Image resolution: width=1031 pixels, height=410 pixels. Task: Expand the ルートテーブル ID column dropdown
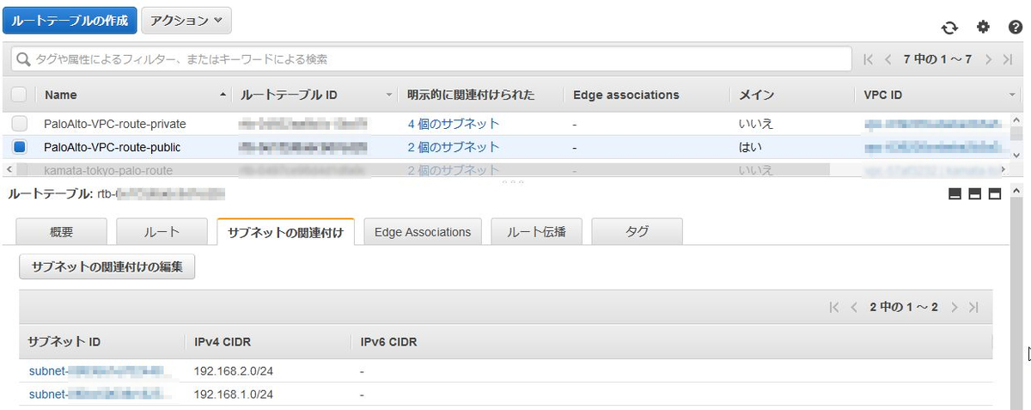point(389,95)
